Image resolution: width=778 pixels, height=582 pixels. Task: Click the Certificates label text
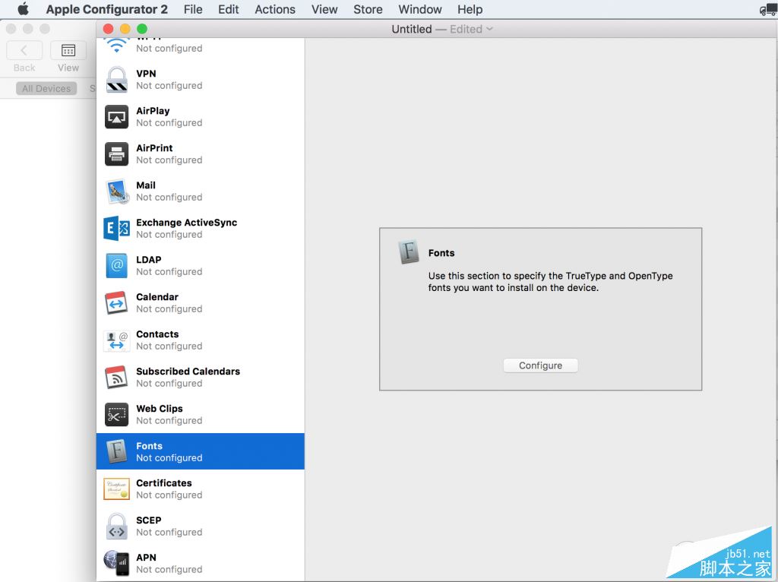(x=164, y=482)
